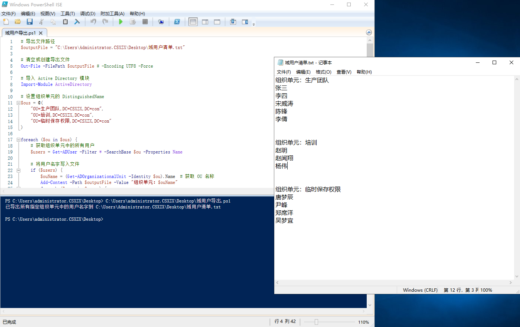
Task: Redo the edit in ISE toolbar
Action: coord(105,22)
